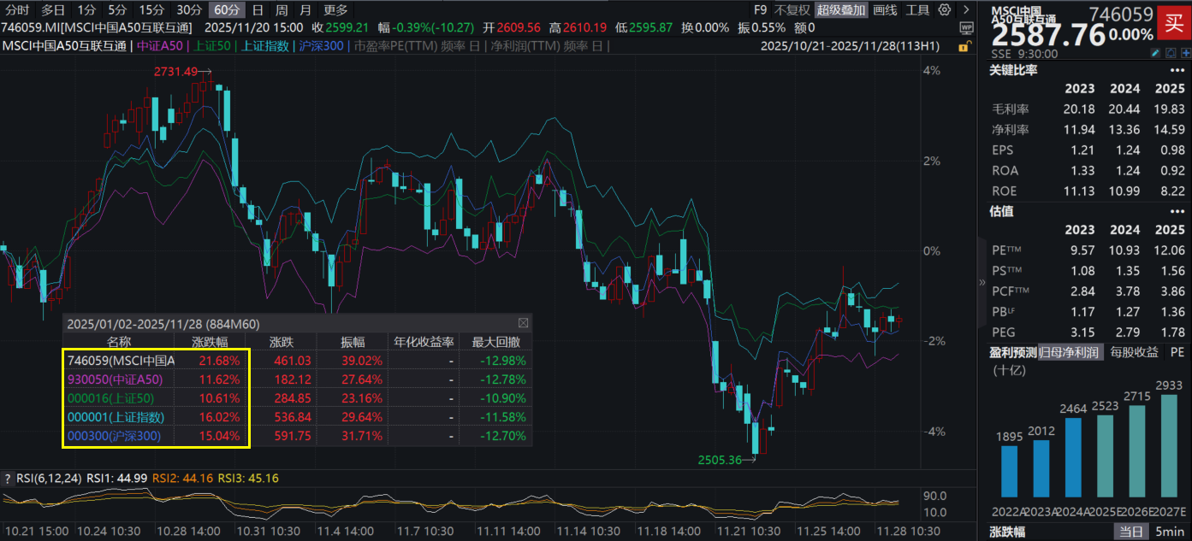The height and width of the screenshot is (541, 1192).
Task: Toggle 超级叠加 overlay mode
Action: [840, 10]
